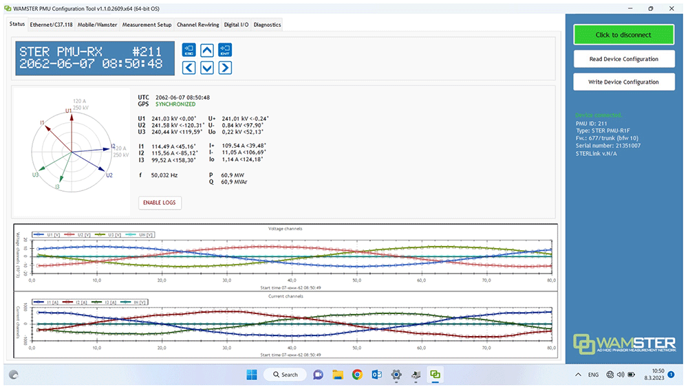Click the ENT key icon beside the display
This screenshot has height=389, width=688.
(225, 50)
